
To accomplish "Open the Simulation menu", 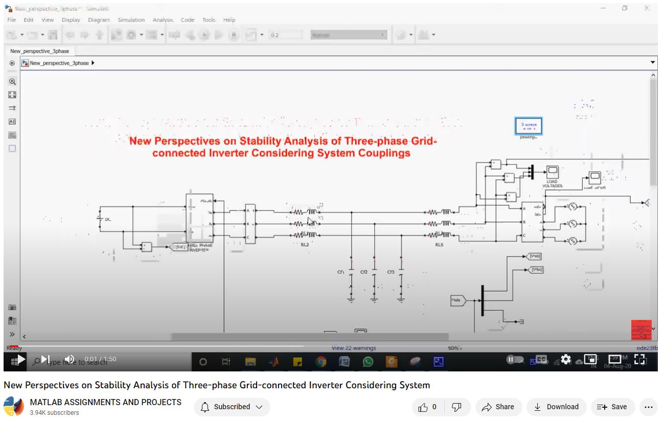I will (x=131, y=20).
